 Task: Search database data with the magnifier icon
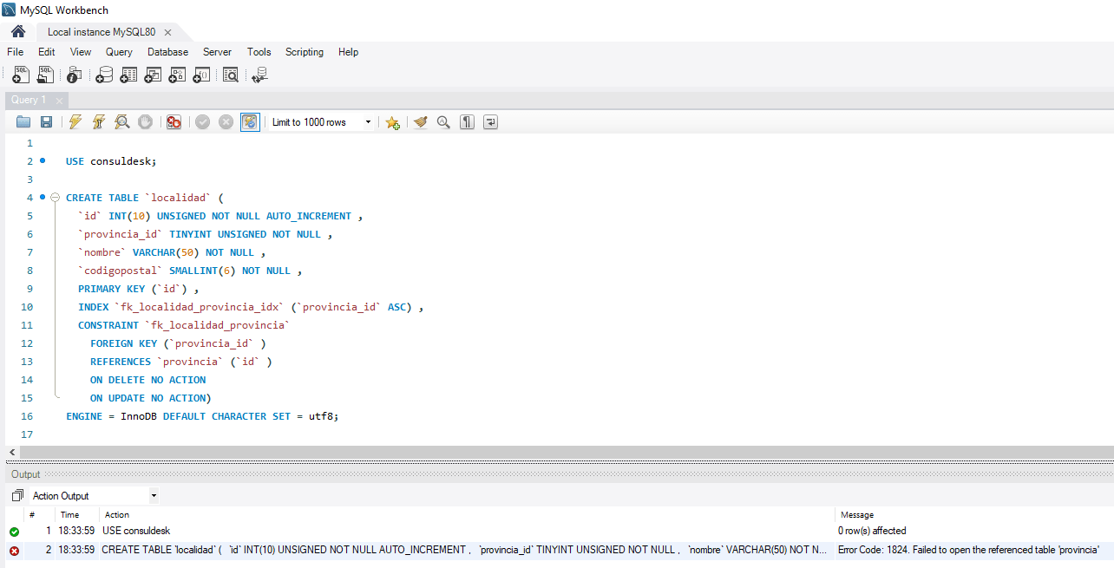231,75
